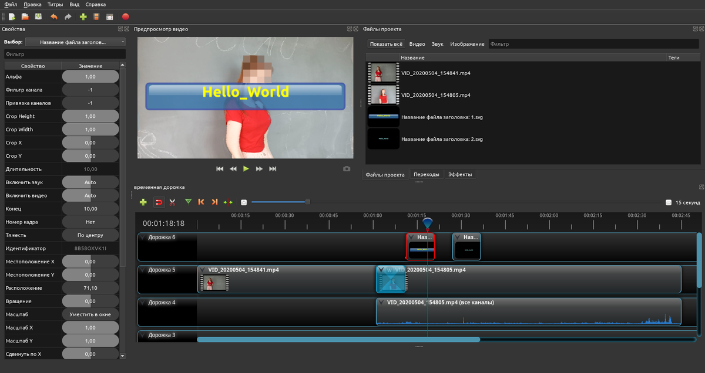Filter project files by Изображение

467,44
